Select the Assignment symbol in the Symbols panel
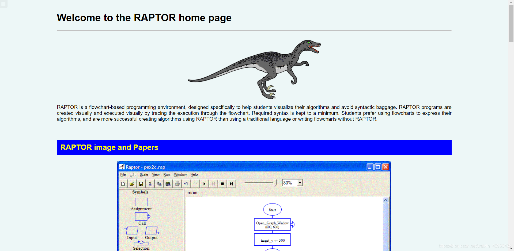Viewport: 514px width, 251px height. coord(141,202)
